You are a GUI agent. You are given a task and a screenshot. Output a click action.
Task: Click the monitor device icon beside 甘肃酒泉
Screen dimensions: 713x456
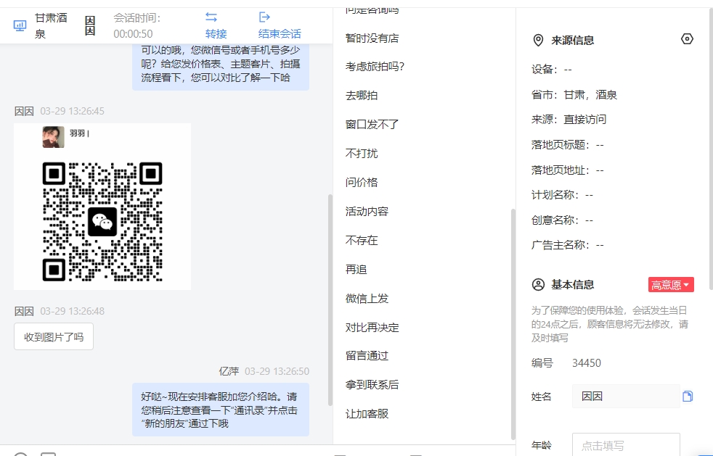[x=20, y=25]
